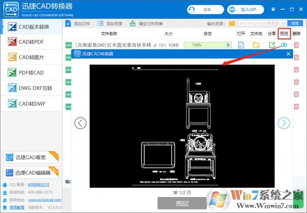307x213 pixels.
Task: Click the 加入VIP button
Action: pyautogui.click(x=246, y=10)
